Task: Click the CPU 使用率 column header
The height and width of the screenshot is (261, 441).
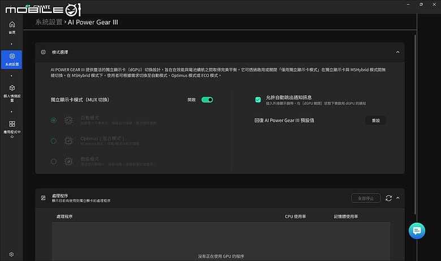Action: tap(295, 216)
